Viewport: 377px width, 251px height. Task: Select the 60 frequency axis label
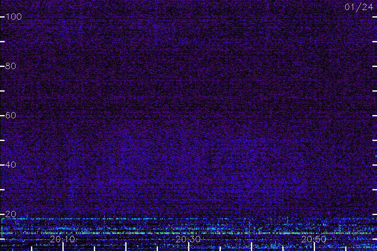click(10, 115)
